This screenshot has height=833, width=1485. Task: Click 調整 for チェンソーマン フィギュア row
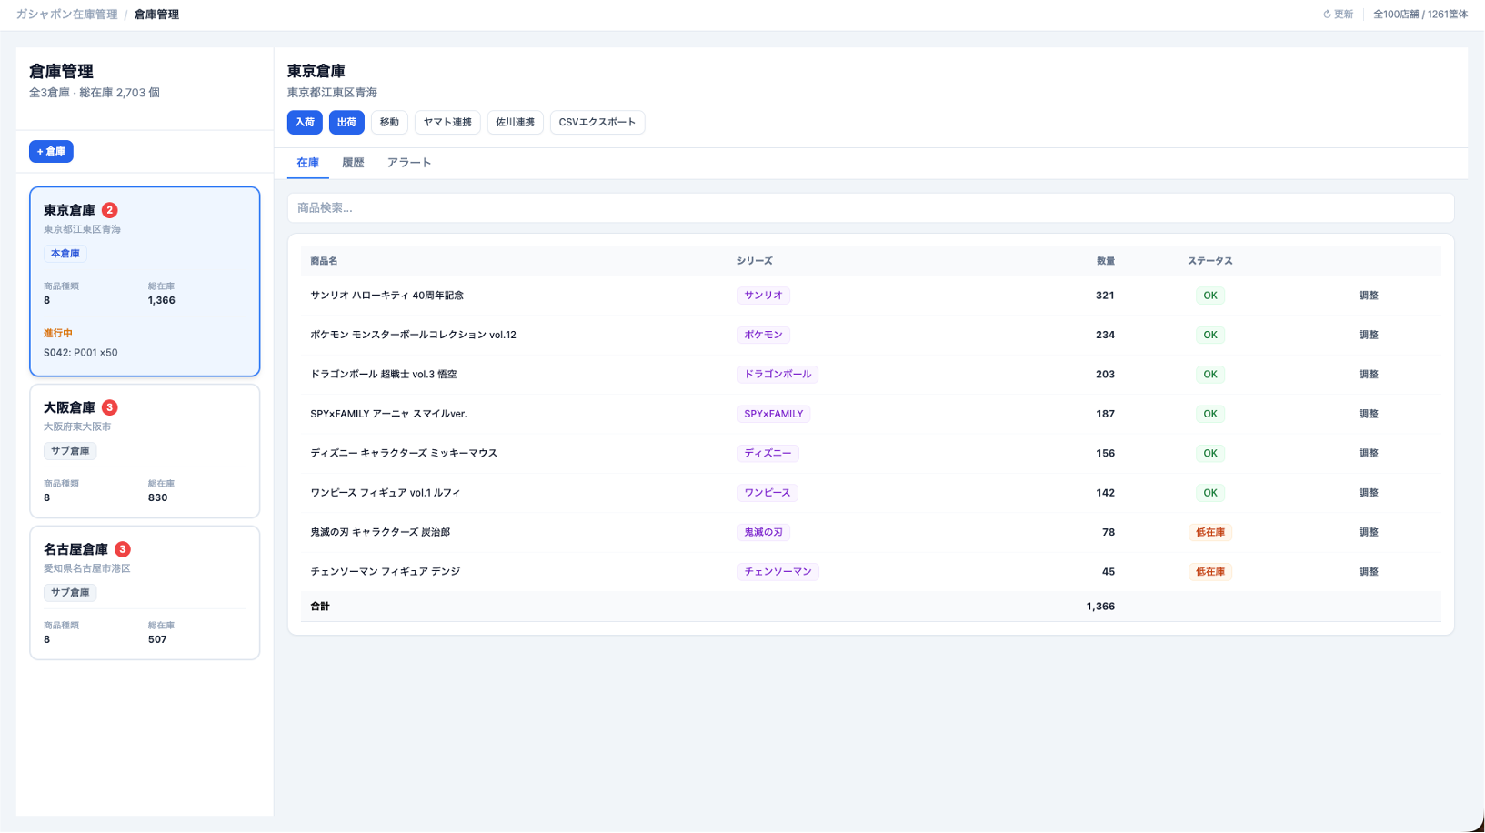1368,572
